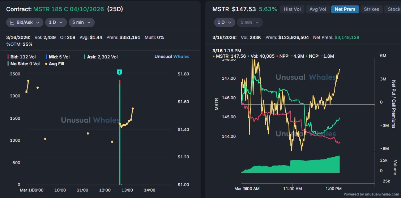The width and height of the screenshot is (401, 198).
Task: Click the Multi: 0% stat
Action: [x=154, y=38]
